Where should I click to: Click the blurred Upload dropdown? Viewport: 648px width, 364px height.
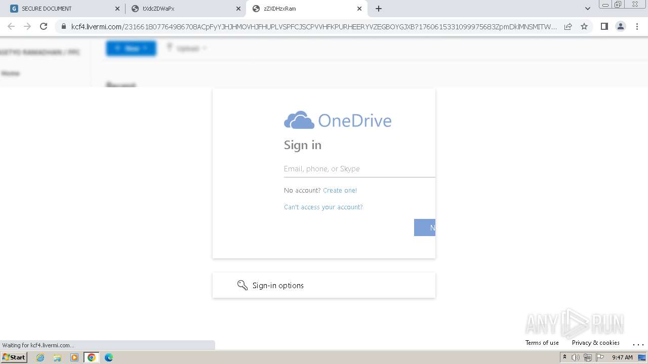click(186, 48)
